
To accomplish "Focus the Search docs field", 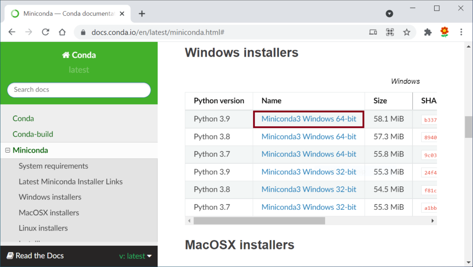I will 79,90.
